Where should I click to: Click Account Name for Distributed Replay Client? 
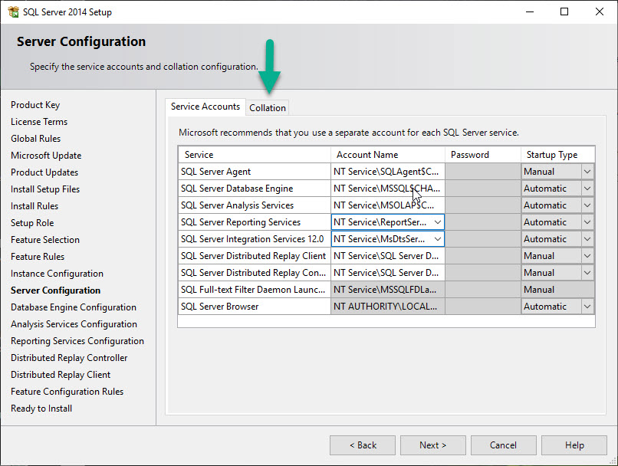(x=388, y=256)
